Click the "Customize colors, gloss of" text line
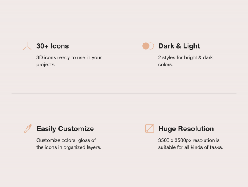Image resolution: width=248 pixels, height=187 pixels. click(66, 140)
